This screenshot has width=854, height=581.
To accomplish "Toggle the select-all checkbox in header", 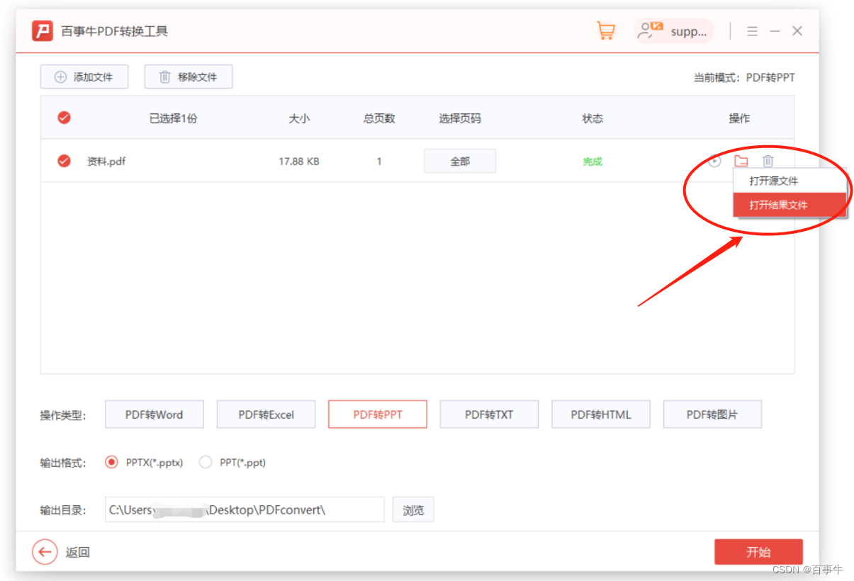I will (x=64, y=118).
